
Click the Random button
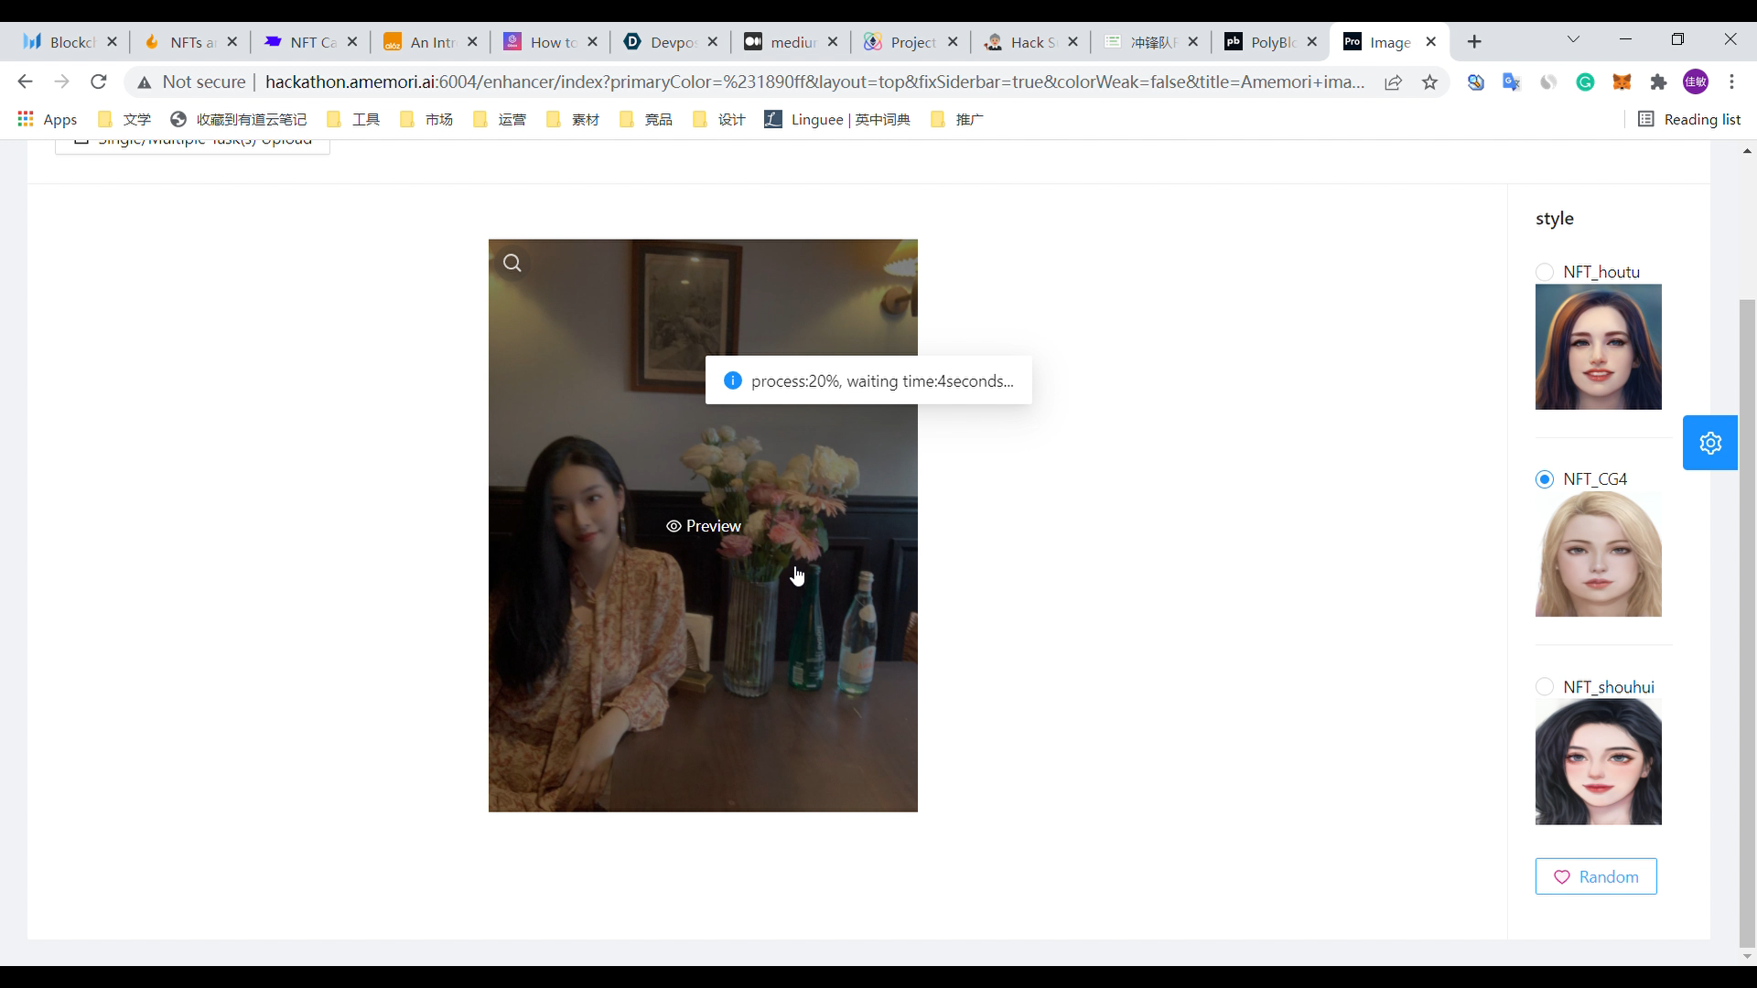tap(1597, 877)
